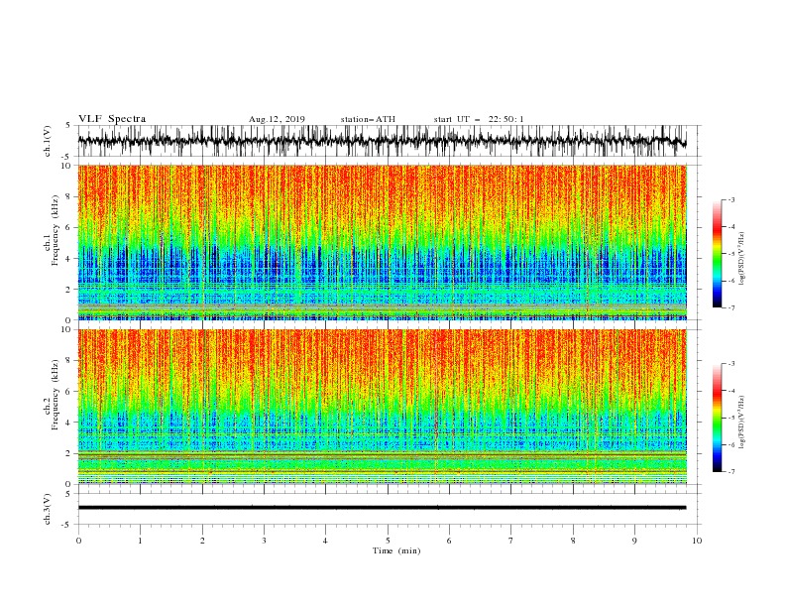Click inside the ch.1 spectrogram panel
Screen dimensions: 785x607
pos(383,242)
